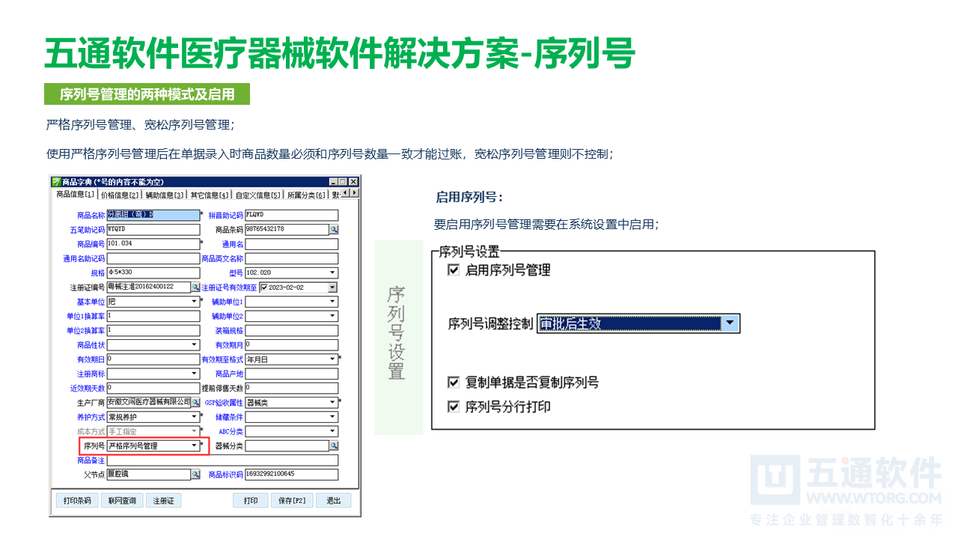Select the 所属分类[6] tab
The width and height of the screenshot is (958, 539).
[x=305, y=195]
